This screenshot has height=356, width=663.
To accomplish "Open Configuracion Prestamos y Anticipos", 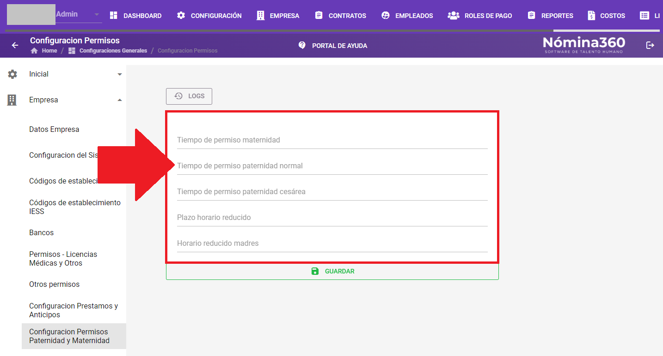I will coord(74,310).
